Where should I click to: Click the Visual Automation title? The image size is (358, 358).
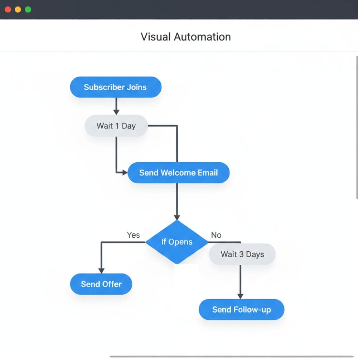(x=185, y=37)
